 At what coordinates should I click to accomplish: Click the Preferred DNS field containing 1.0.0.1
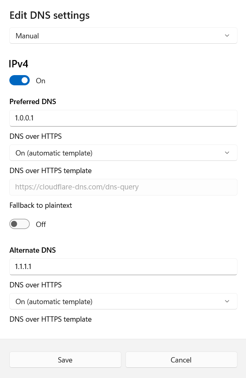click(x=123, y=118)
